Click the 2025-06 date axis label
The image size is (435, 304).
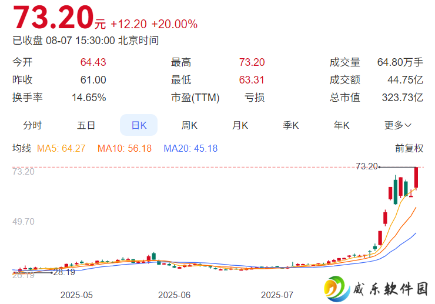pyautogui.click(x=174, y=295)
